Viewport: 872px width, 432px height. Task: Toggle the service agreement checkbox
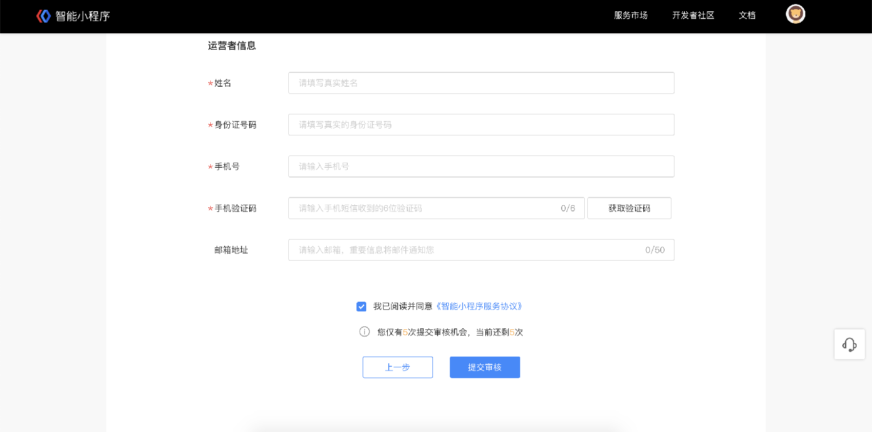tap(362, 306)
